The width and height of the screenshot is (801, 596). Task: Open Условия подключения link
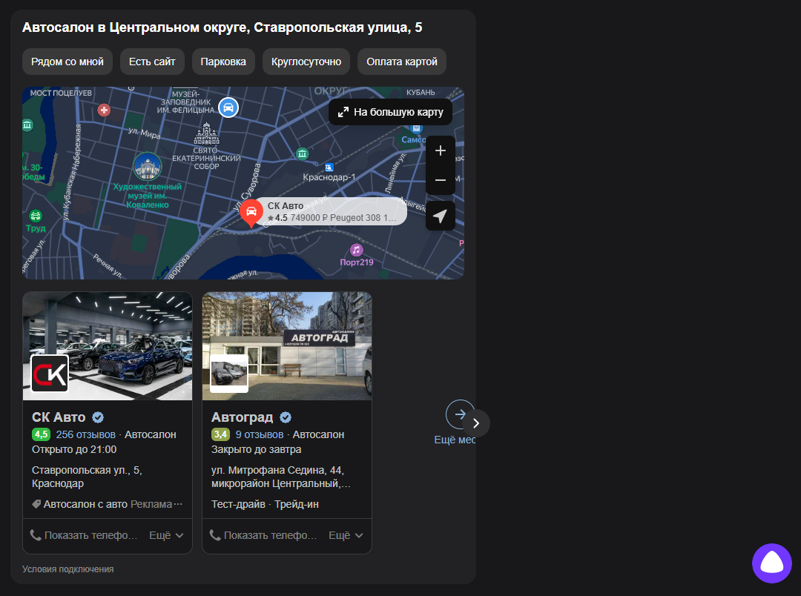68,569
